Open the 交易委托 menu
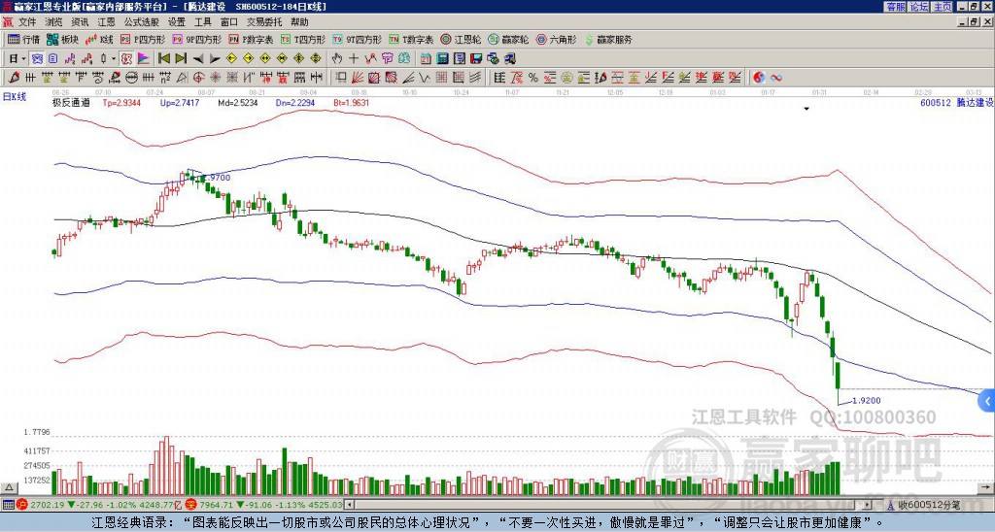995x532 pixels. click(264, 22)
